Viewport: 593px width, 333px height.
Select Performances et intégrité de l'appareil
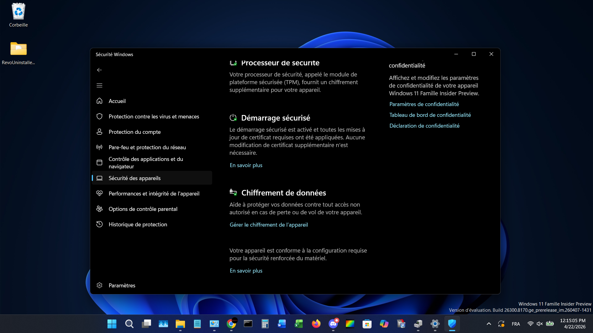[x=154, y=193]
